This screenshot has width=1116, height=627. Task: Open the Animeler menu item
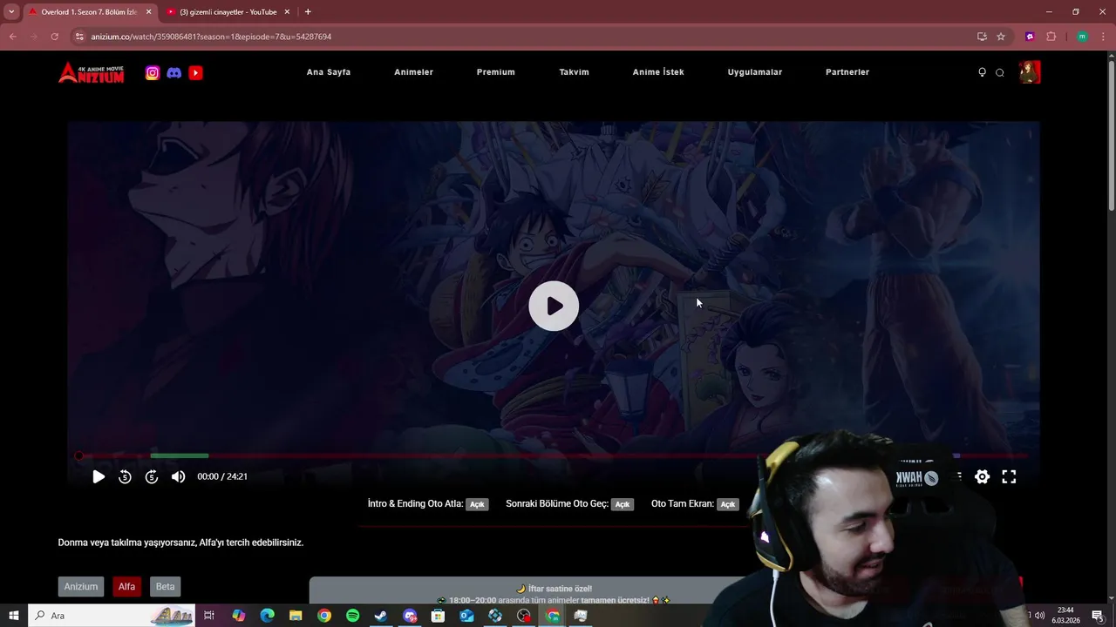pos(413,72)
